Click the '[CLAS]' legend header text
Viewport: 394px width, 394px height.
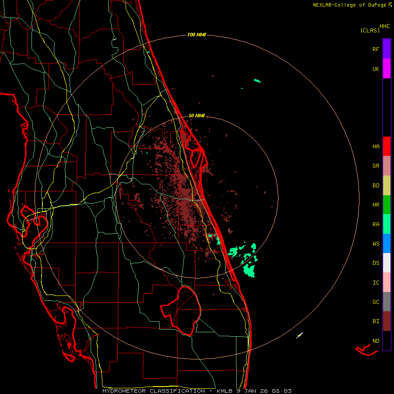[370, 30]
